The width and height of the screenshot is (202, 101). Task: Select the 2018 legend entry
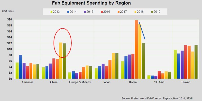(x=139, y=12)
